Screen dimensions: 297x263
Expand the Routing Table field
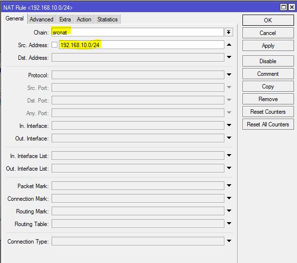[x=229, y=223]
